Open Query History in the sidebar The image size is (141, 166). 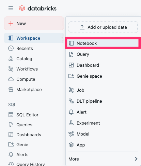tap(34, 164)
